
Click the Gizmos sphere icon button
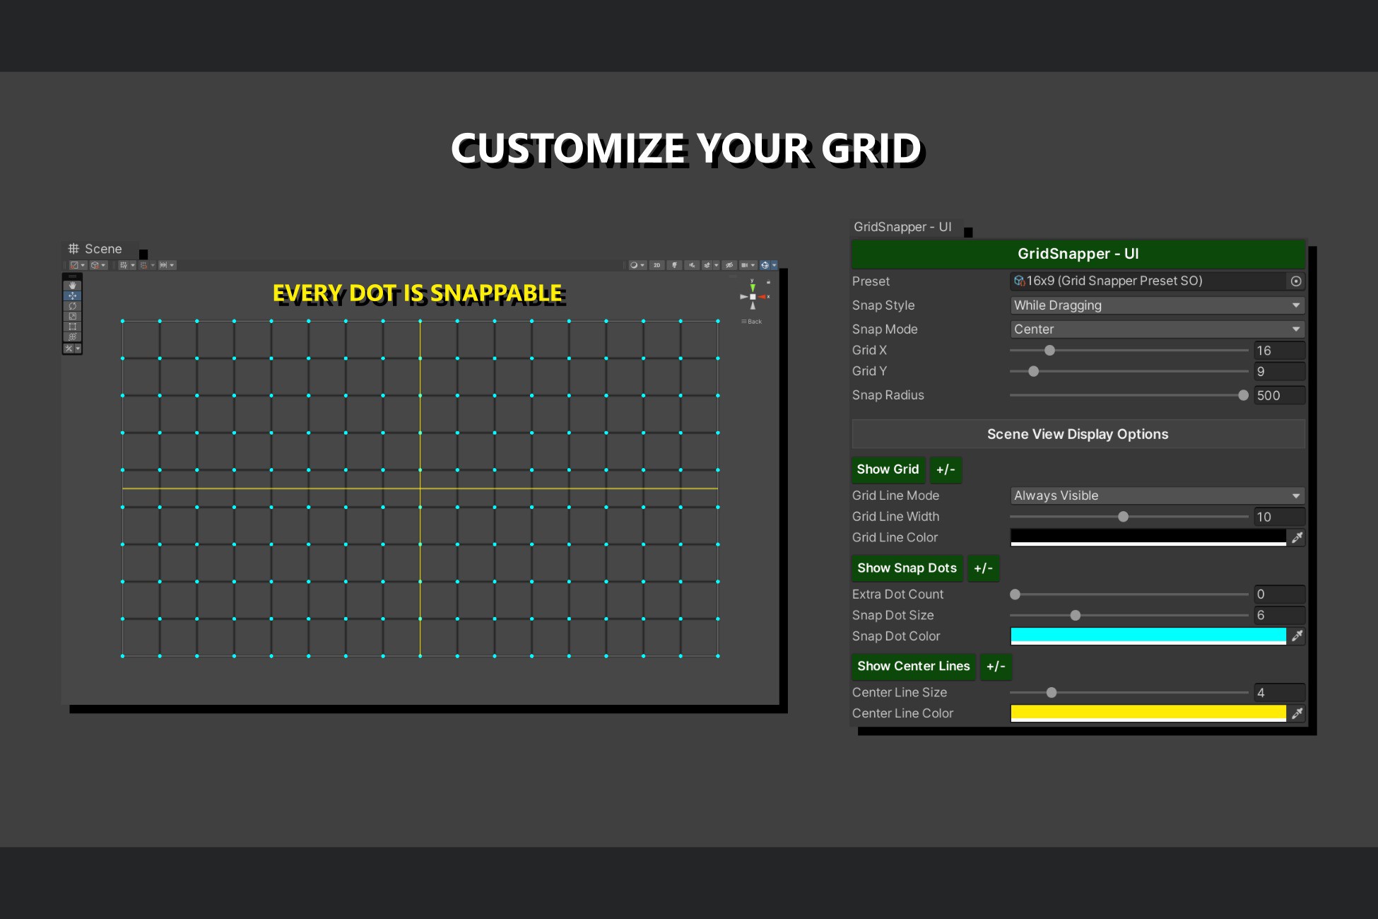tap(765, 265)
